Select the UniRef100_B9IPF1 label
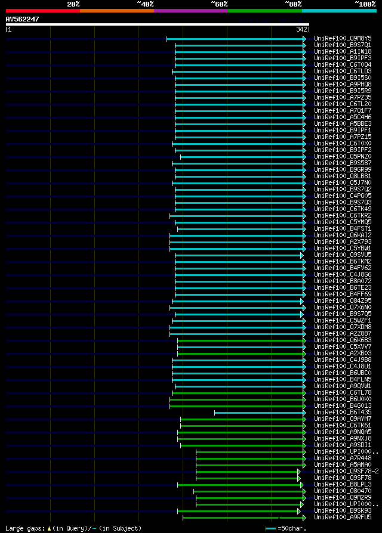Screen dimensions: 382x533 click(343, 130)
